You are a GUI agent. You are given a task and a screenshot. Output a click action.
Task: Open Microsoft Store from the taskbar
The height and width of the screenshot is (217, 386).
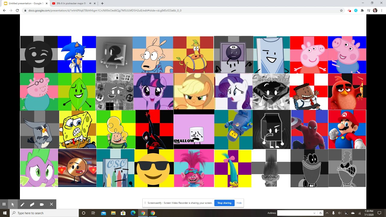(x=123, y=213)
